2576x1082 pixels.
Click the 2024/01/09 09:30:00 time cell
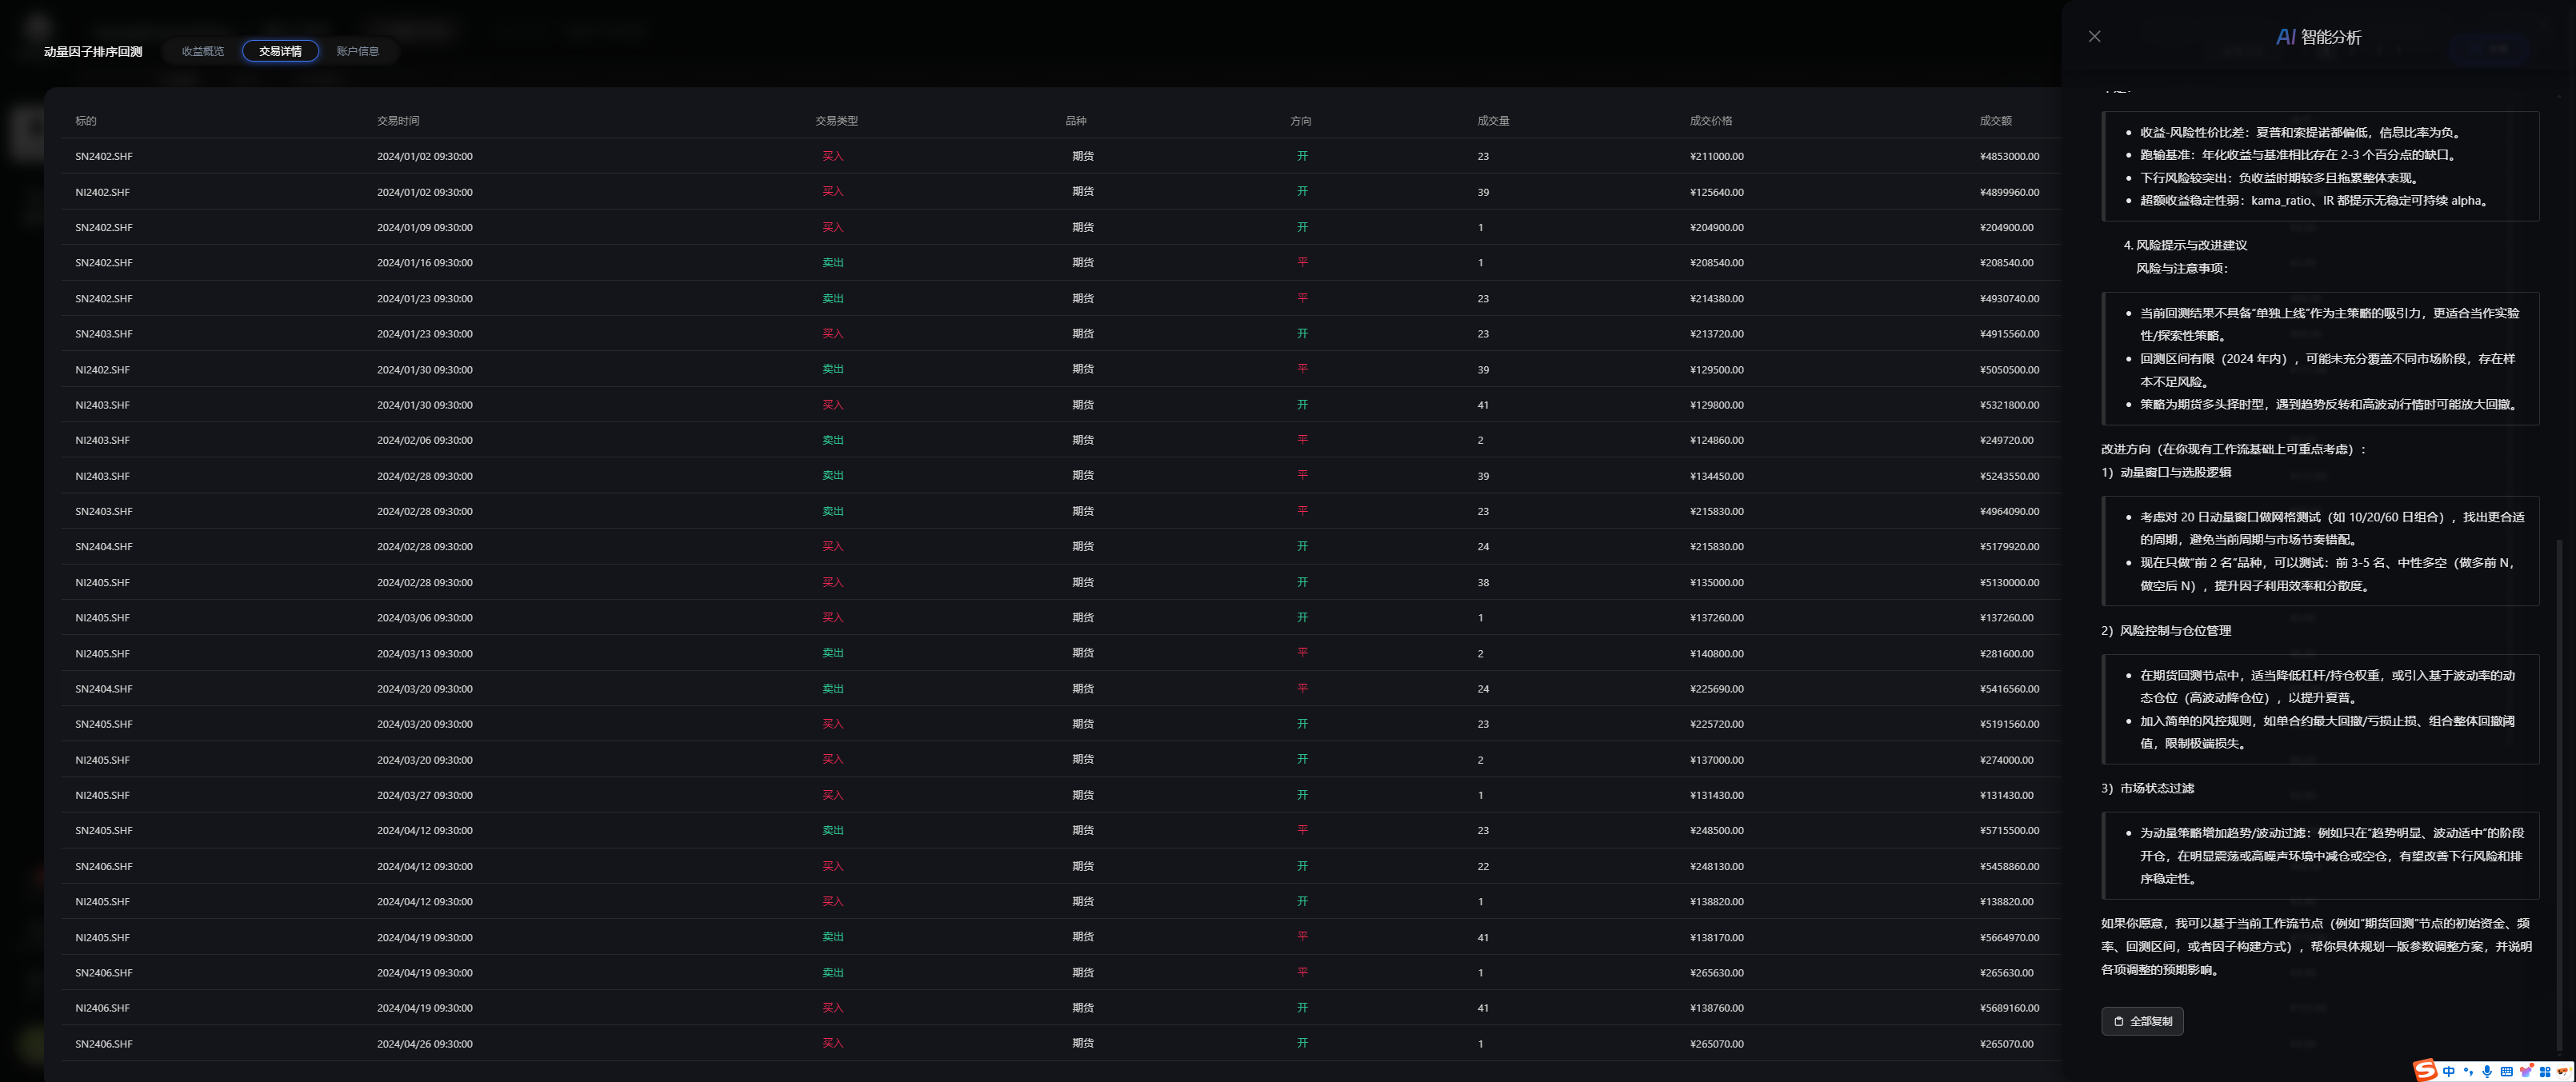425,227
